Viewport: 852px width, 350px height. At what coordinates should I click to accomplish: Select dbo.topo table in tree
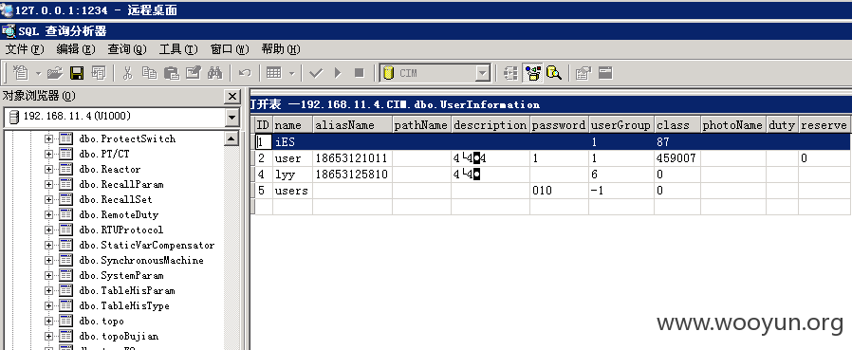coord(102,322)
